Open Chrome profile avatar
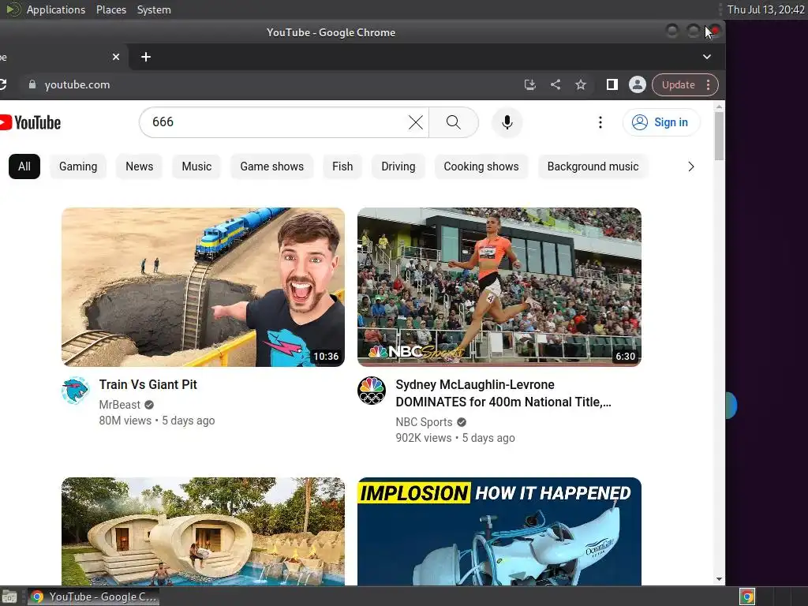 click(638, 84)
